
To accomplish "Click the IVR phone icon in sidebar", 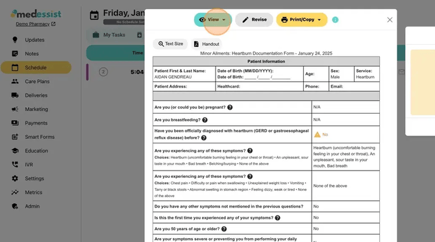I will tap(15, 164).
